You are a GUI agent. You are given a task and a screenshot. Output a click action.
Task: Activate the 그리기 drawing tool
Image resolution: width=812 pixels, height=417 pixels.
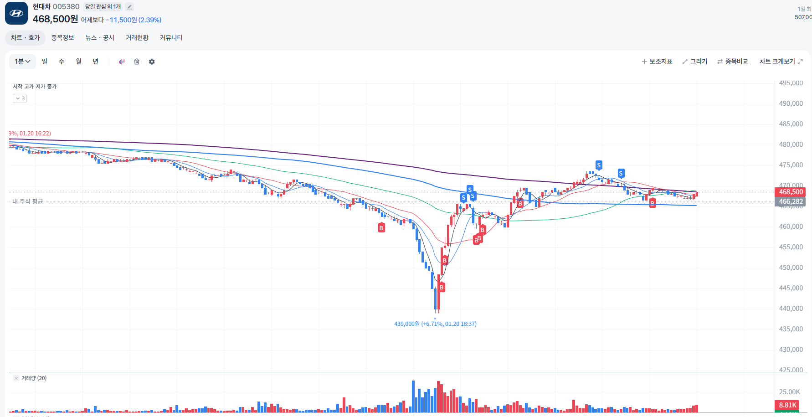[x=695, y=62]
